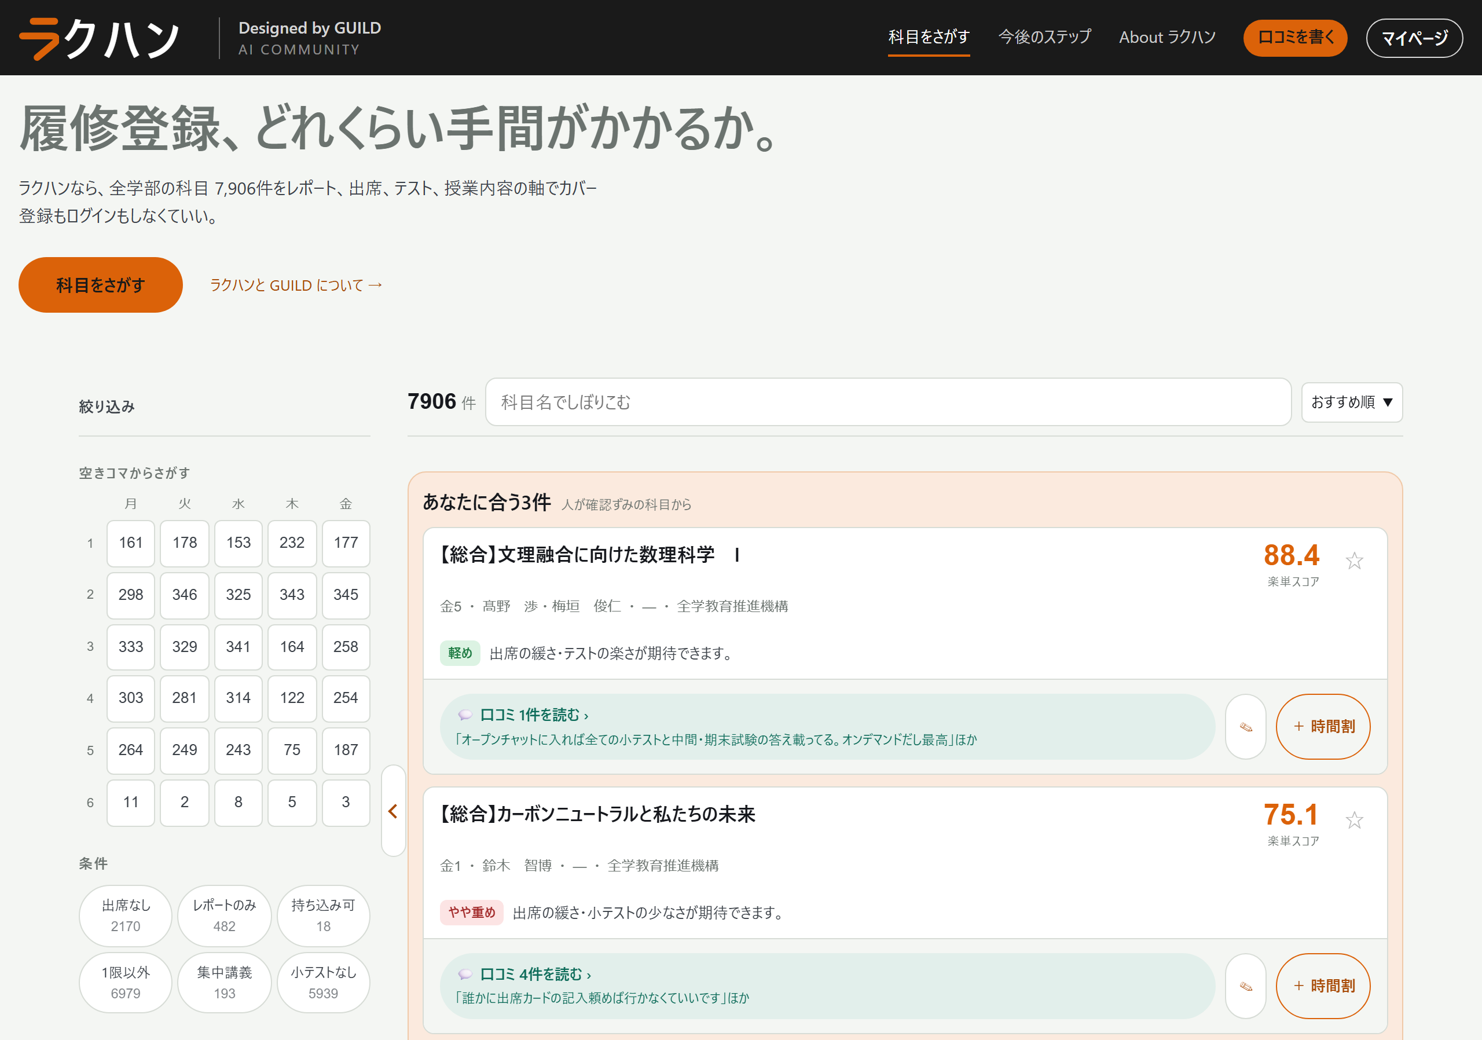Image resolution: width=1482 pixels, height=1040 pixels.
Task: Open 今後のステップ navigation item
Action: 1044,38
